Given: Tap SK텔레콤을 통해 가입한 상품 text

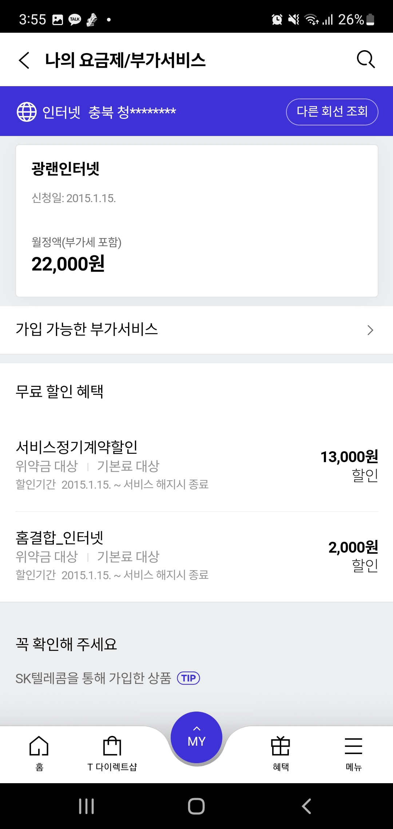Looking at the screenshot, I should (x=93, y=678).
